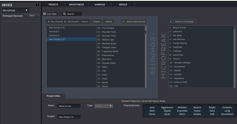The image size is (237, 124).
Task: Switch to the WAVETABLES tab
Action: (76, 4)
